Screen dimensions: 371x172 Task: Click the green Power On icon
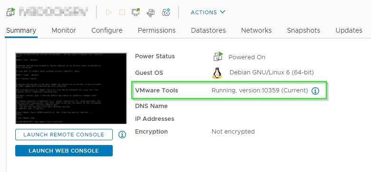point(108,12)
